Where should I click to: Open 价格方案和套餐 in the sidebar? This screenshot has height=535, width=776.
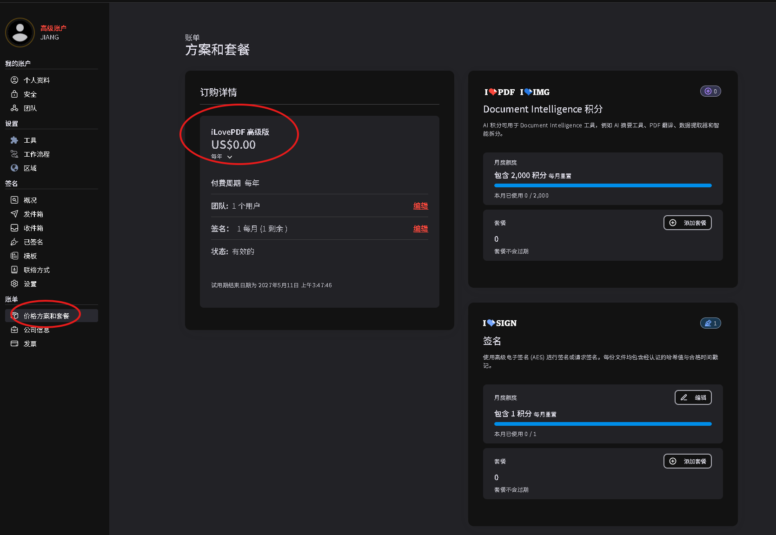point(52,316)
